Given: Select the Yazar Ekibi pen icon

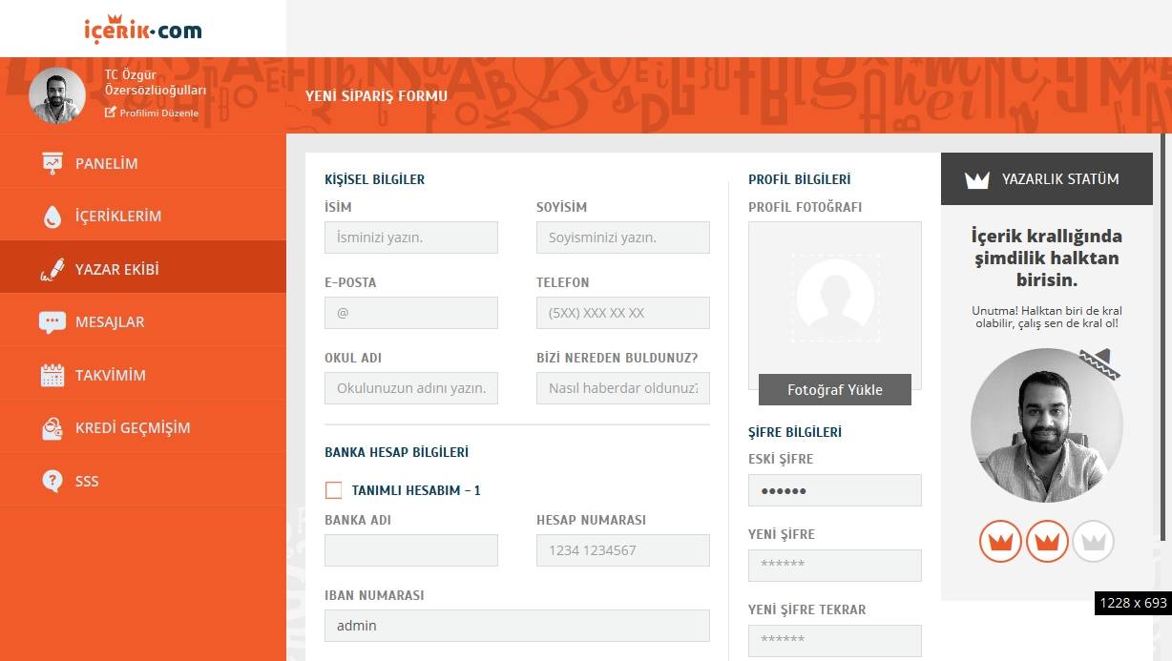Looking at the screenshot, I should pos(54,267).
